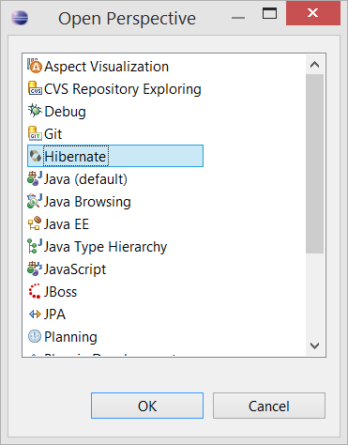Click the CVS Repository Exploring icon

click(x=35, y=88)
